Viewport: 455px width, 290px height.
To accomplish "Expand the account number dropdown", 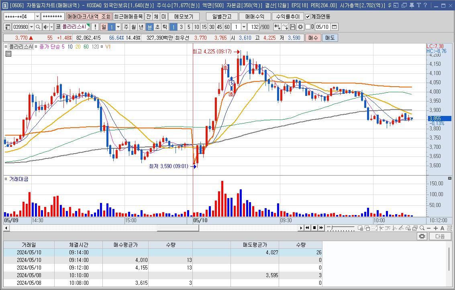I will [x=37, y=16].
